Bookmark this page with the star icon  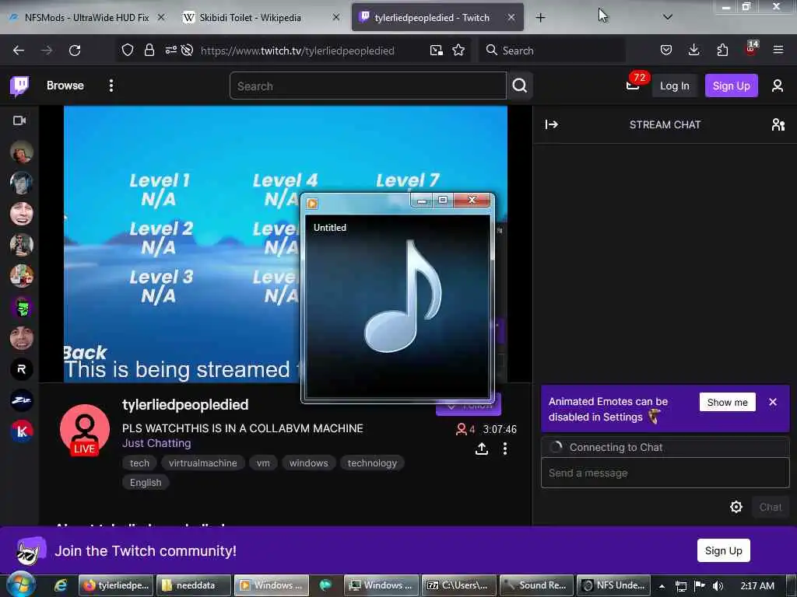458,51
